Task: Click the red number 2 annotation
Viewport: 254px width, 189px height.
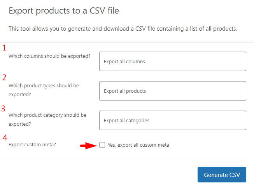Action: (x=4, y=77)
